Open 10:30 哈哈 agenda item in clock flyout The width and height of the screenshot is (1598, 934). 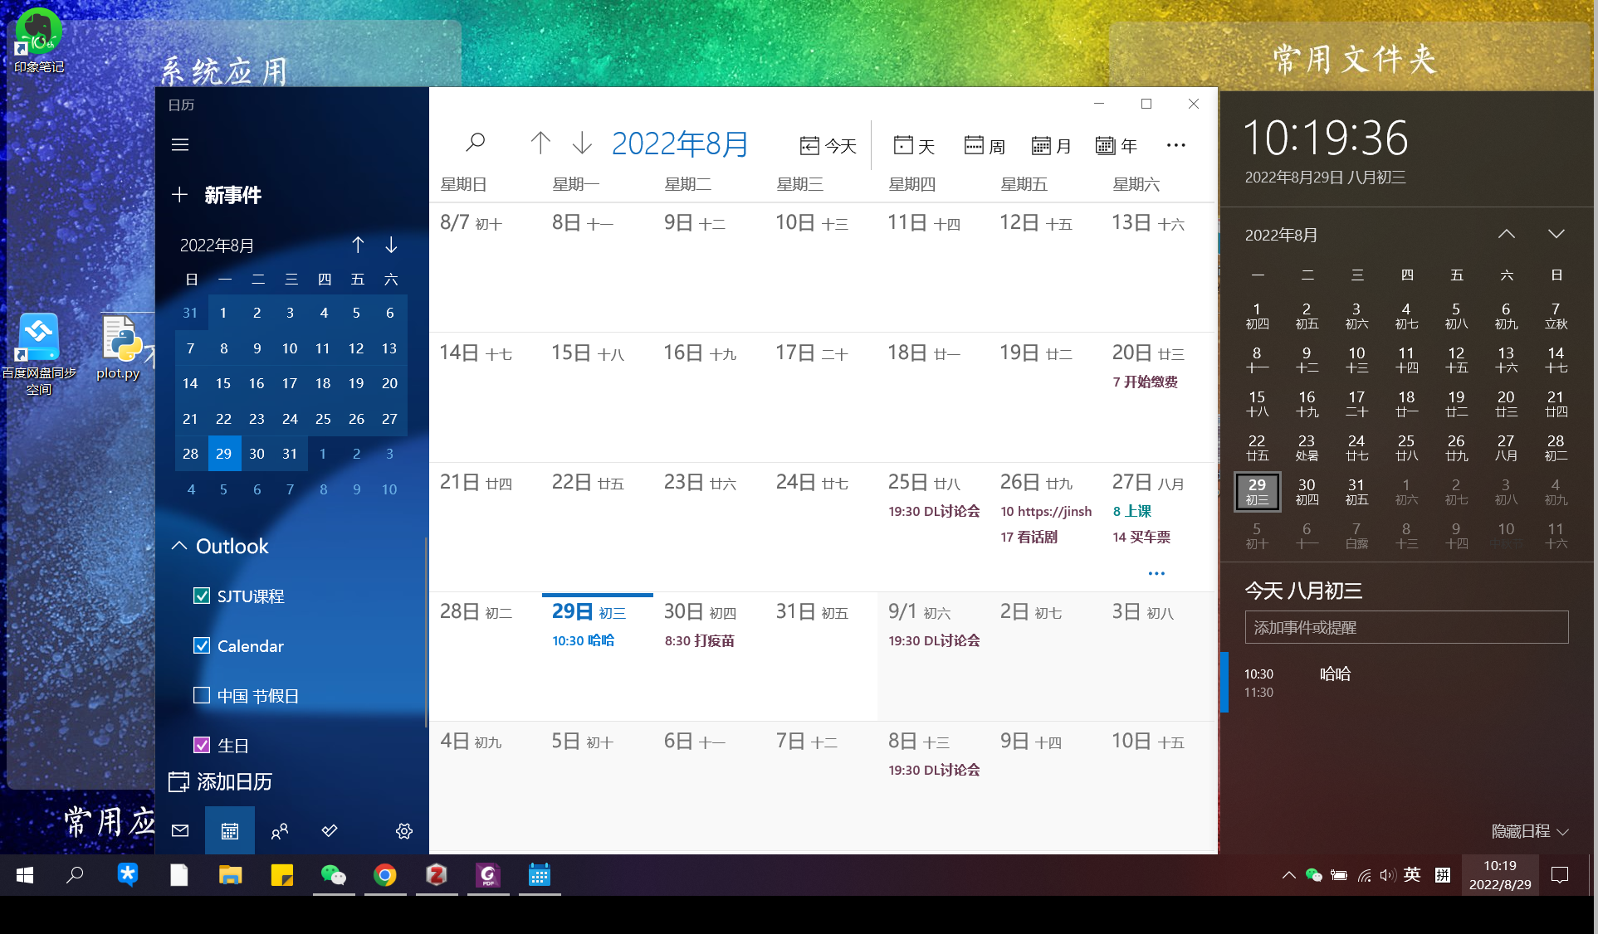(x=1406, y=683)
